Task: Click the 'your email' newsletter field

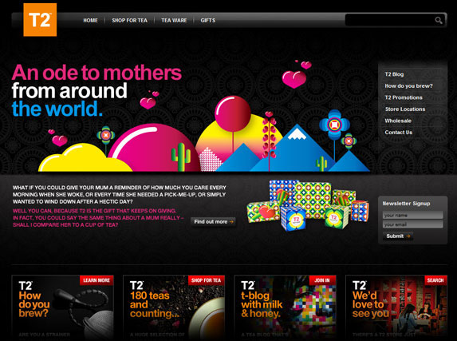Action: [412, 224]
